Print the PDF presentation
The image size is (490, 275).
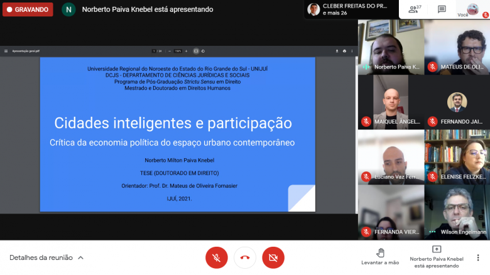point(344,51)
